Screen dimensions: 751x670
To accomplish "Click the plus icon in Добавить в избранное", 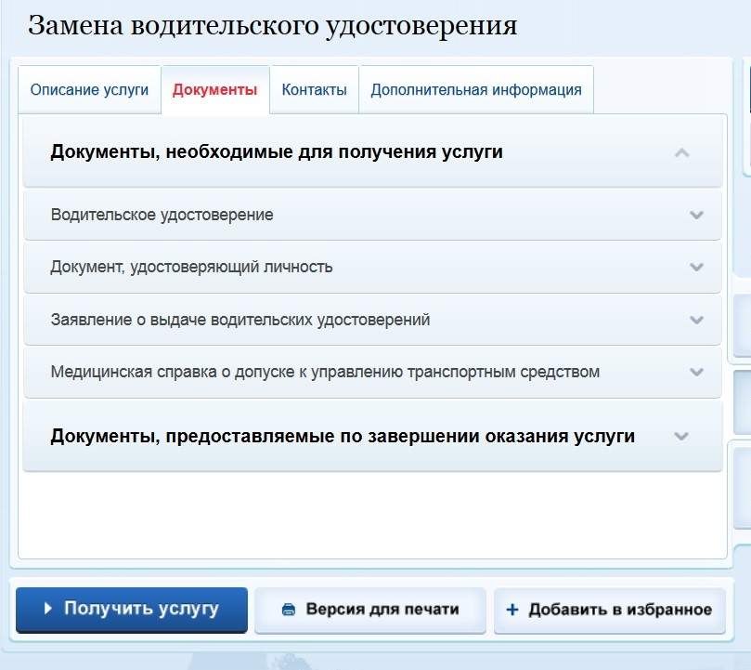I will tap(511, 611).
